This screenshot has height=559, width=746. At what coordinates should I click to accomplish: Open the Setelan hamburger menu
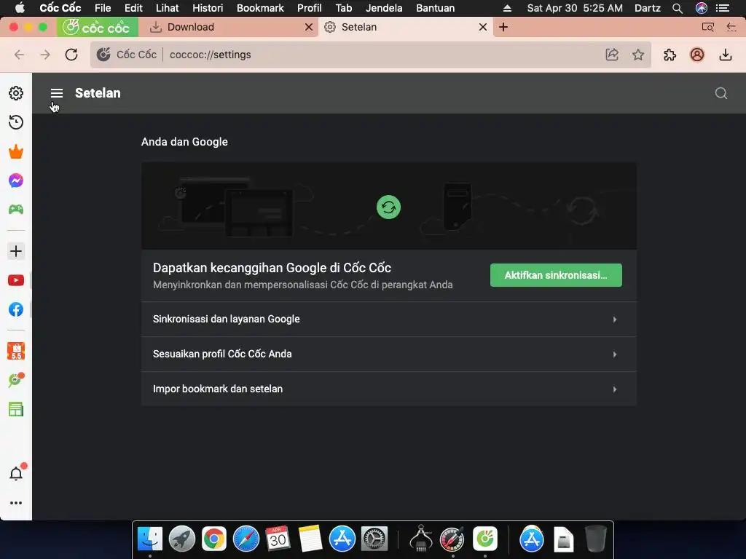click(x=57, y=93)
